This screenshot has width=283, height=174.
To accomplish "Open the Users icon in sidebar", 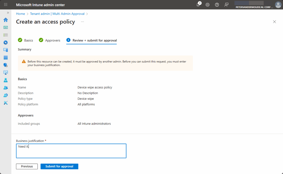I will [x=6, y=80].
